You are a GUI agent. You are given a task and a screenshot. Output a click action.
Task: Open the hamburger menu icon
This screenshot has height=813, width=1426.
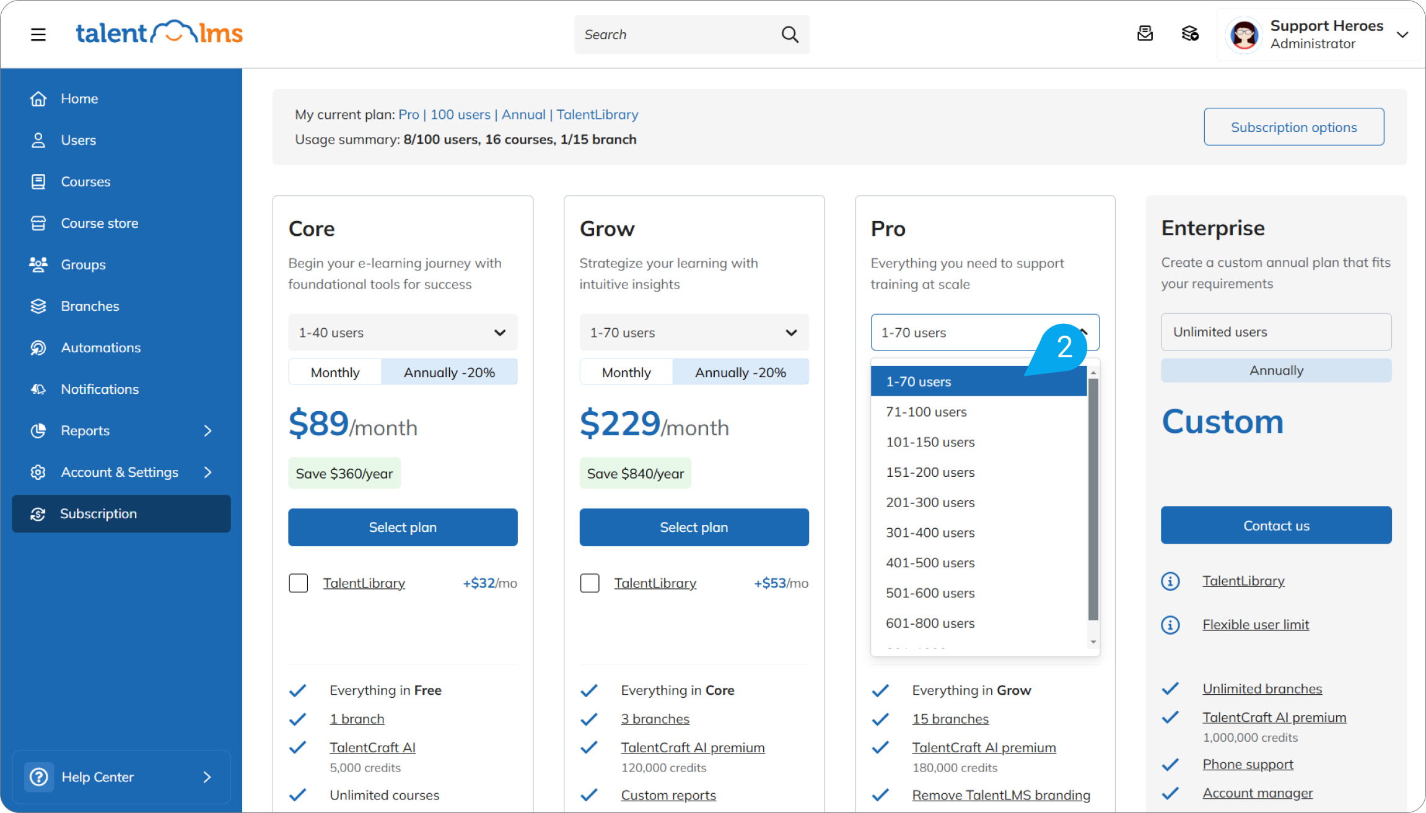[38, 34]
